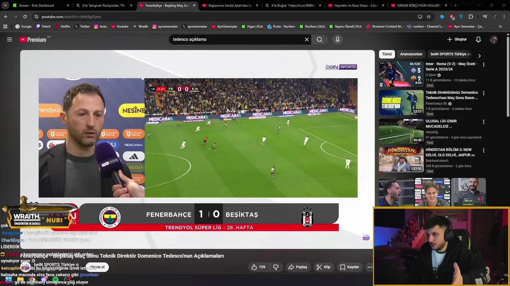Open the Netflix bookmark
The height and width of the screenshot is (286, 510).
coord(63,27)
